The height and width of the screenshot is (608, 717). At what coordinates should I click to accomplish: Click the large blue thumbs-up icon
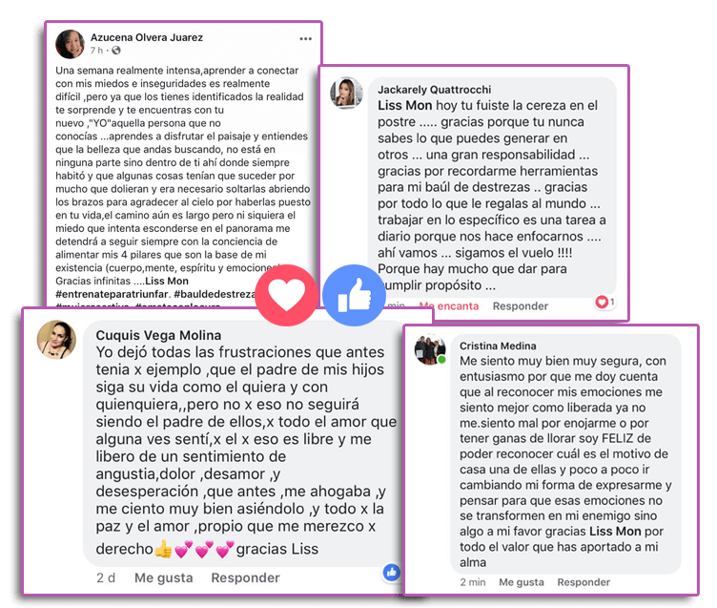[x=354, y=295]
